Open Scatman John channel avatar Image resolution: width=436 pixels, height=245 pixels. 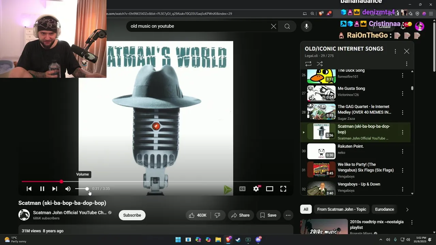24,215
